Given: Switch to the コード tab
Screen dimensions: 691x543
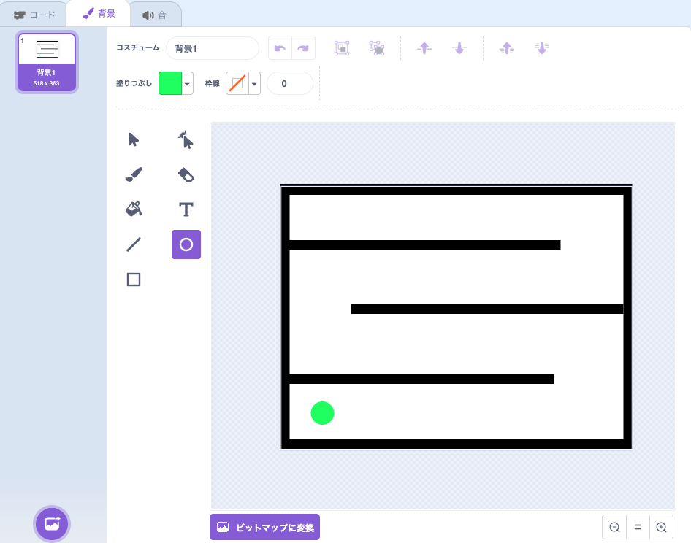Looking at the screenshot, I should point(34,15).
